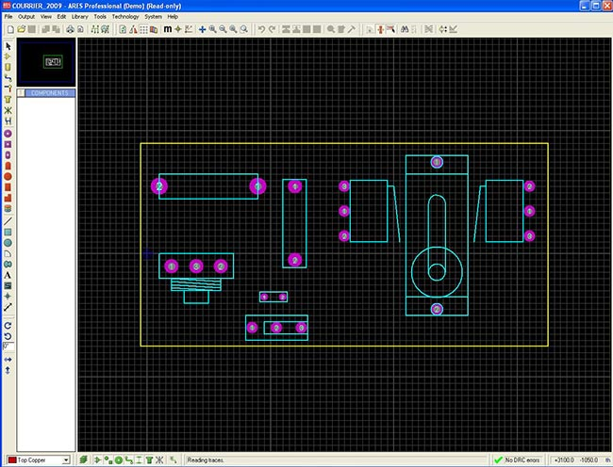The height and width of the screenshot is (467, 613).
Task: Select the component placement mode tool
Action: 8,56
